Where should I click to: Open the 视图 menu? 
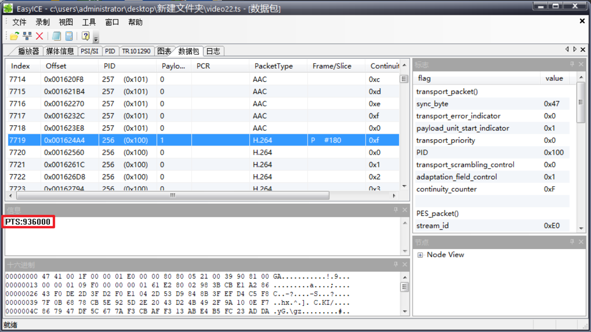tap(66, 22)
